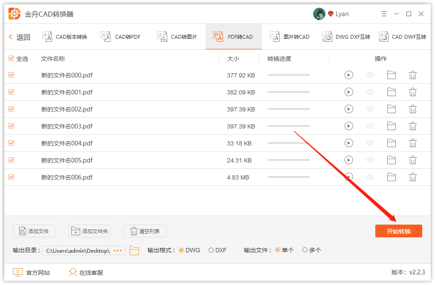435x285 pixels.
Task: Click the progress bar of 新的文件名005.pdf
Action: pyautogui.click(x=288, y=160)
